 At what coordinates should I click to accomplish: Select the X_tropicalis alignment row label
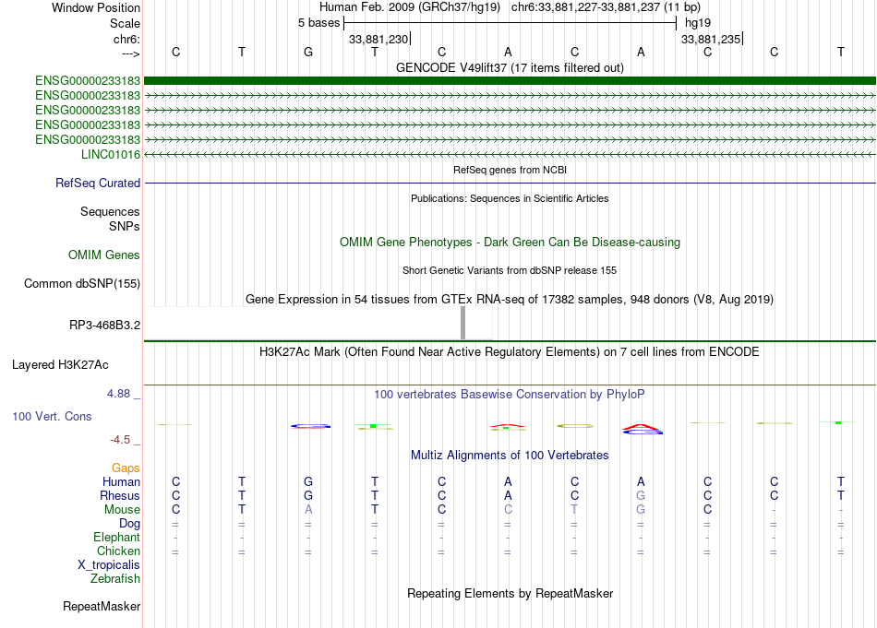(x=109, y=565)
